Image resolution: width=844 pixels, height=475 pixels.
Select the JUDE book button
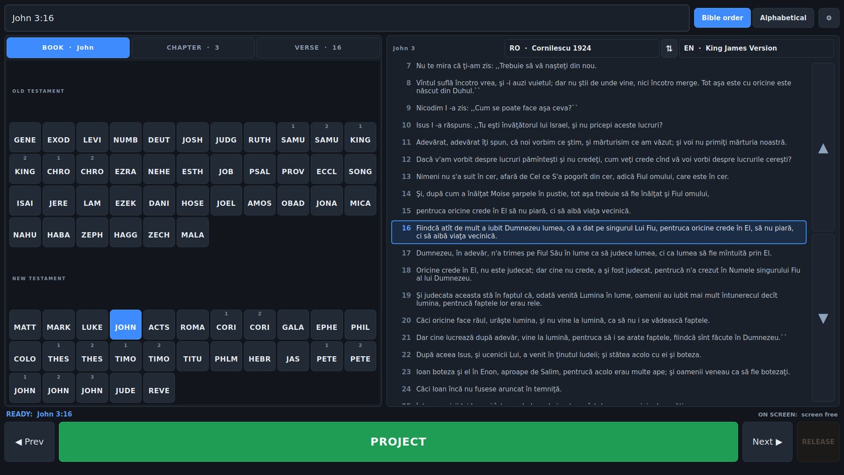126,388
